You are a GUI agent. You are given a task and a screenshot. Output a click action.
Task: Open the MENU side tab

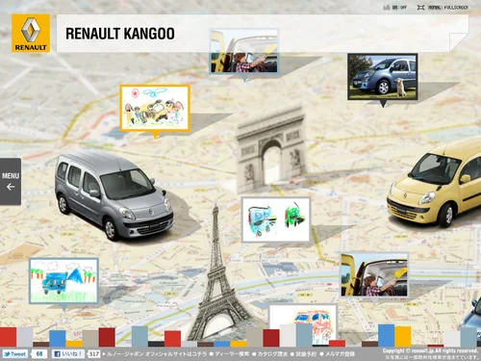click(x=11, y=182)
